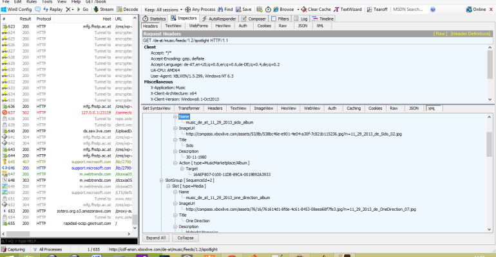The image size is (496, 257).
Task: Toggle Stream mode in toolbar
Action: pos(104,10)
